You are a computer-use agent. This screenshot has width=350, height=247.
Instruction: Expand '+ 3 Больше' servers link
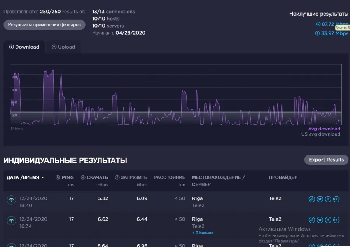[x=203, y=233]
